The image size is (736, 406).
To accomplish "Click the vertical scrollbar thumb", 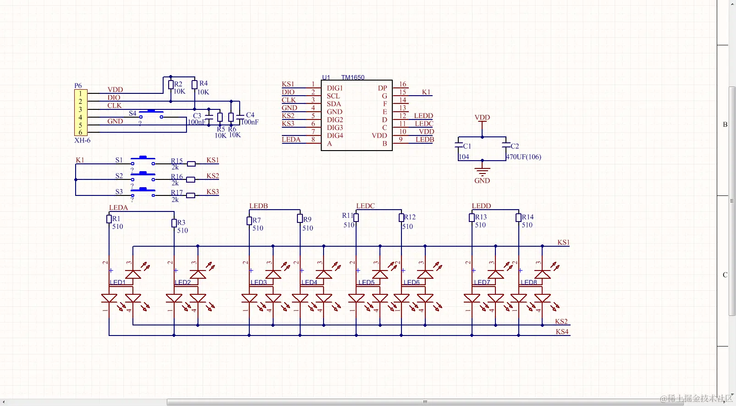I will (732, 201).
